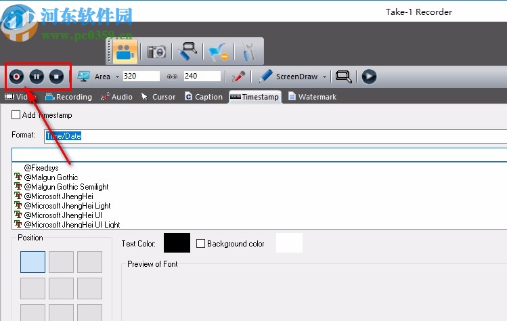Open the screenshot camera tool
This screenshot has width=507, height=321.
point(156,51)
